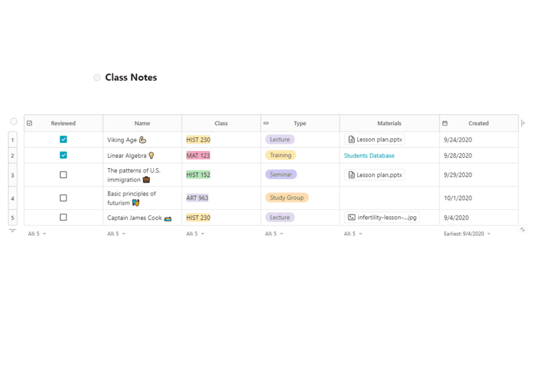
Task: Open the Earliest date summary dropdown
Action: (x=467, y=234)
